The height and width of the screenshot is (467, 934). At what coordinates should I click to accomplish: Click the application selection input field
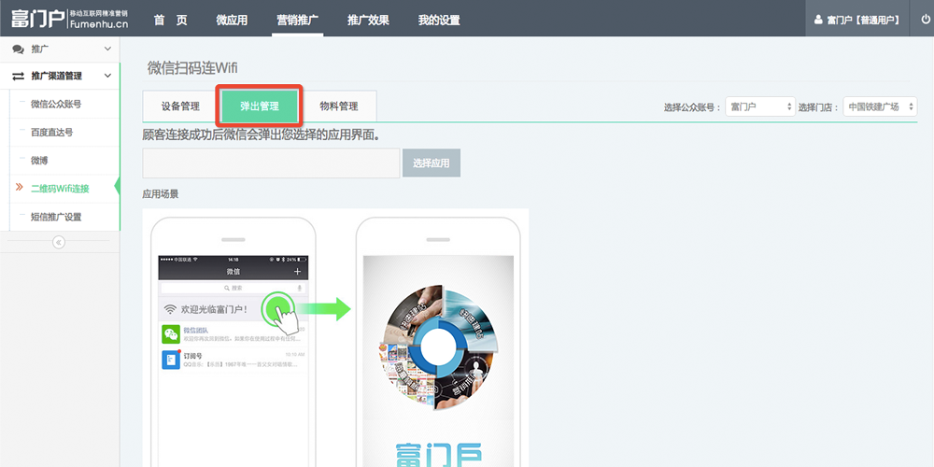pos(271,163)
